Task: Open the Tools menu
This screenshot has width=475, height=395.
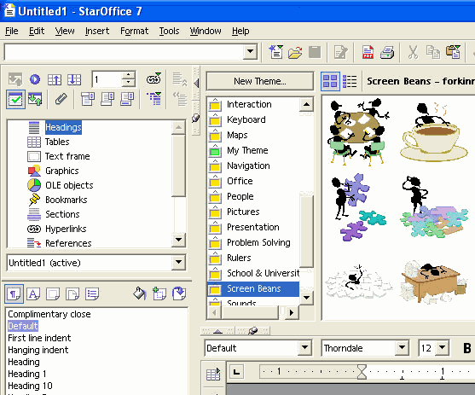Action: (x=169, y=31)
